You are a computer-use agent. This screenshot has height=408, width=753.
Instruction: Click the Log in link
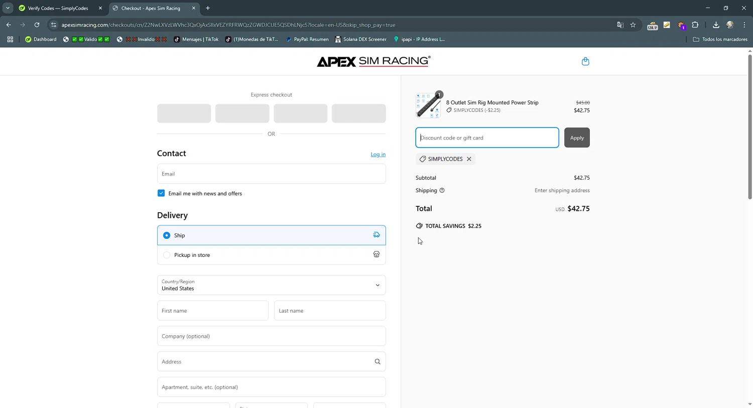tap(378, 155)
